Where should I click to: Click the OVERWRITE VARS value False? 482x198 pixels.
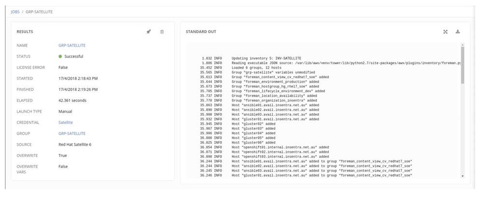point(63,167)
